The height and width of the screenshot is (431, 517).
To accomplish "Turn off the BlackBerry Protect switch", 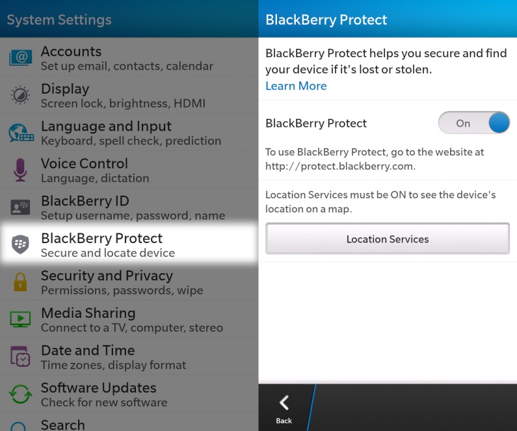I will [x=474, y=123].
